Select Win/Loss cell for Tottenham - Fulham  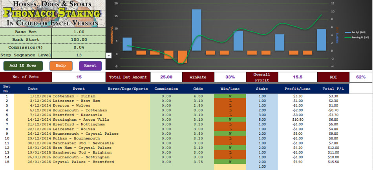point(230,96)
